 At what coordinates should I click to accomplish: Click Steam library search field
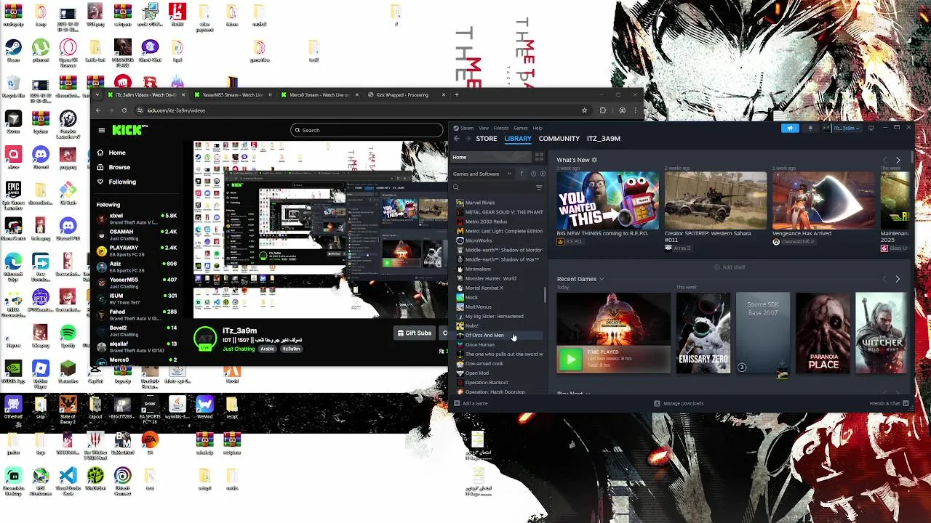[493, 187]
